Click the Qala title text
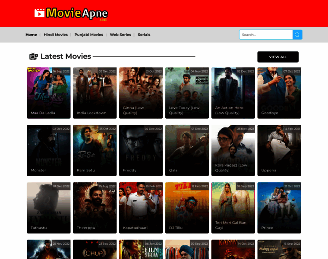 (173, 171)
